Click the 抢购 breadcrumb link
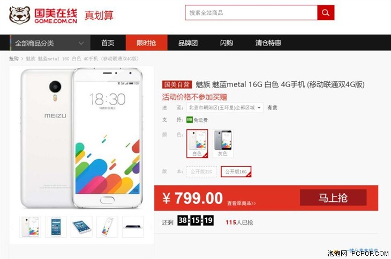 tap(14, 59)
